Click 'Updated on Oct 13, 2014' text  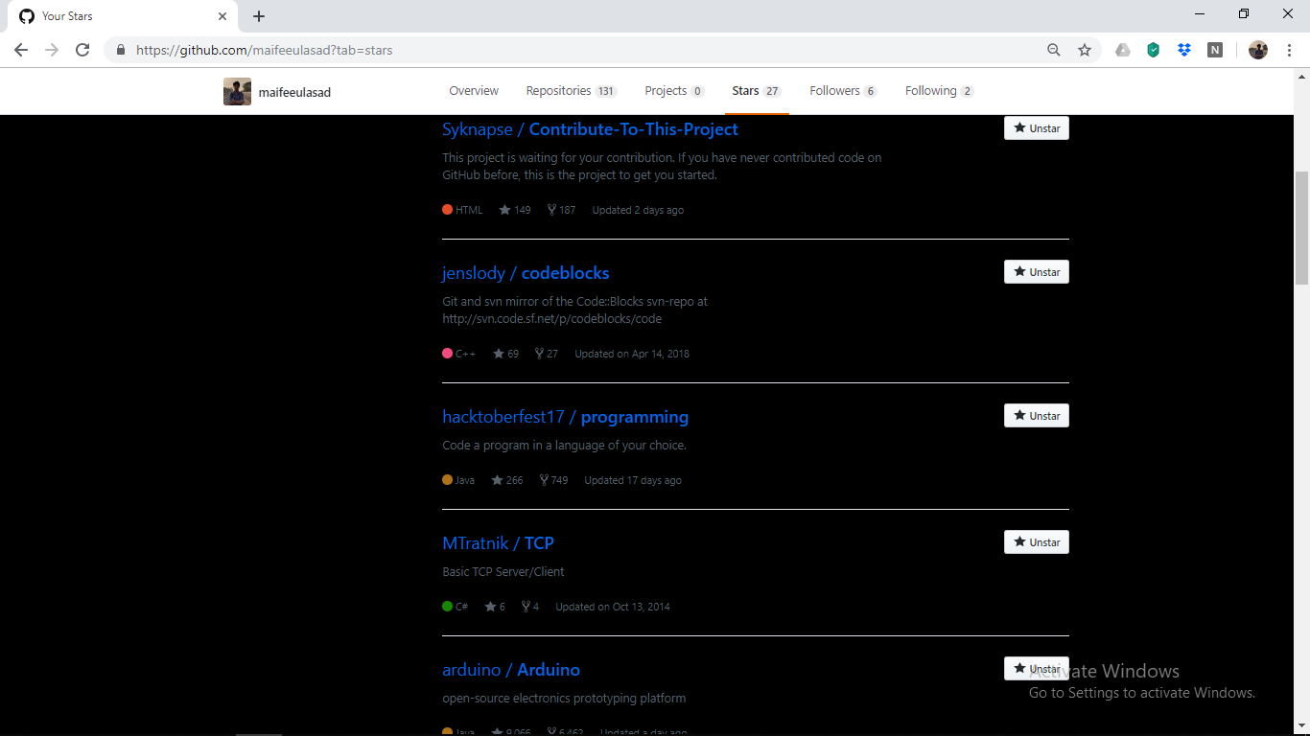pyautogui.click(x=613, y=607)
